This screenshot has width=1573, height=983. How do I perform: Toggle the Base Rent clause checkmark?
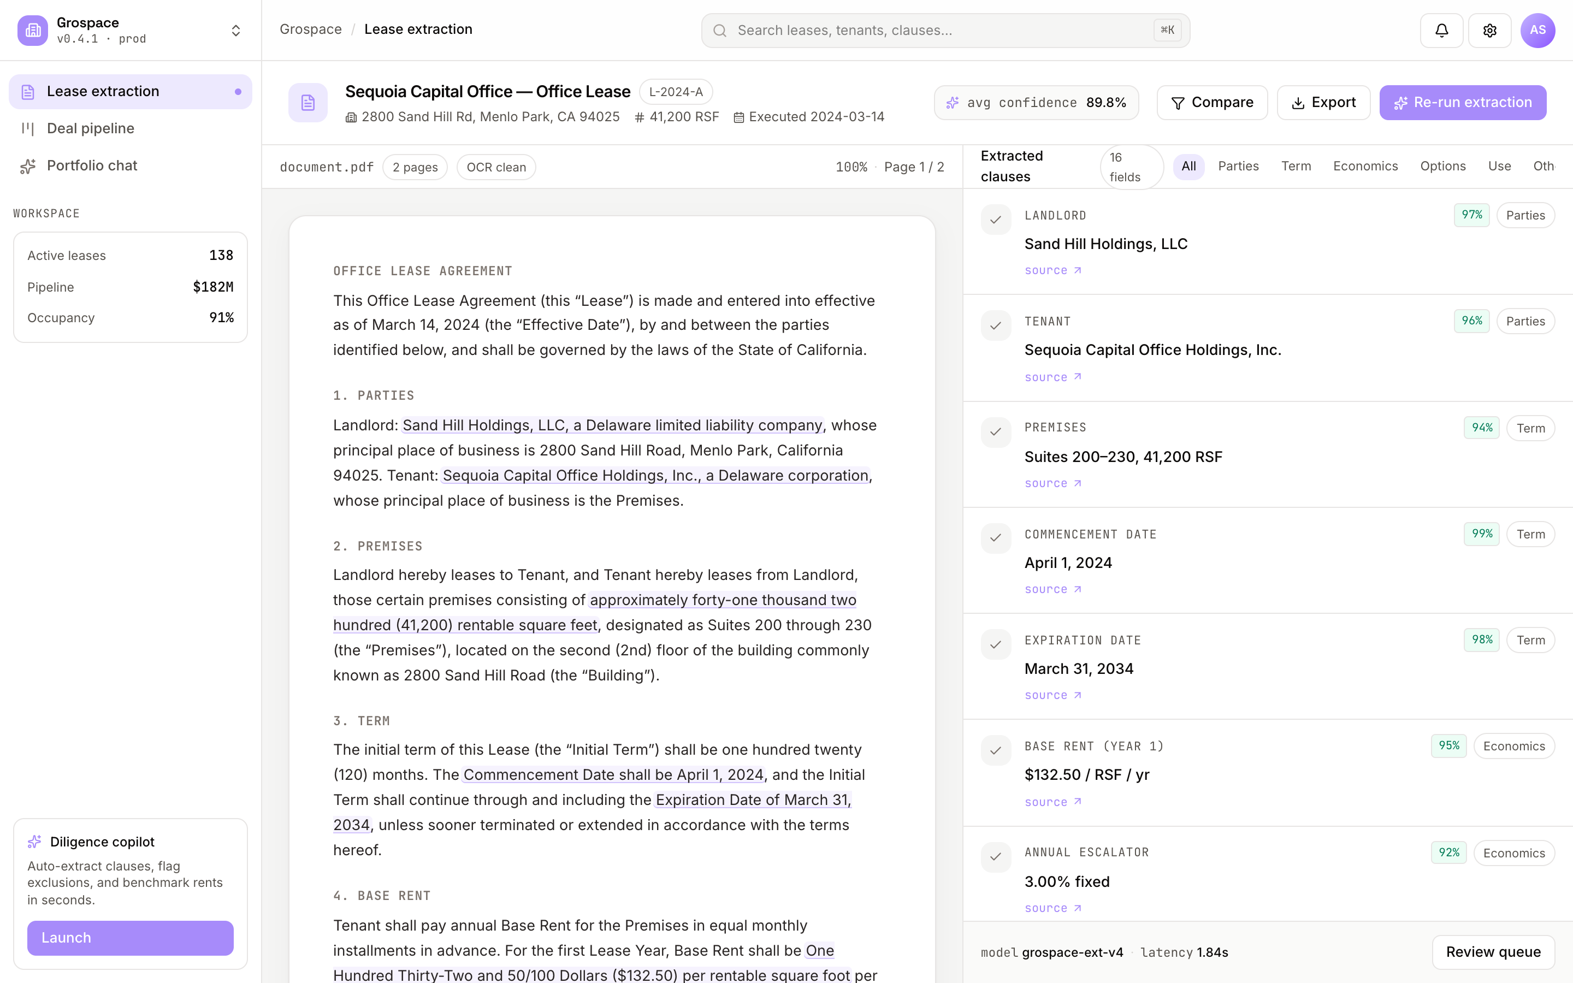point(996,751)
